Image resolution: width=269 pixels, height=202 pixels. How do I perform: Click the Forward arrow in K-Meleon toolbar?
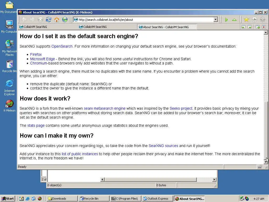(32, 19)
